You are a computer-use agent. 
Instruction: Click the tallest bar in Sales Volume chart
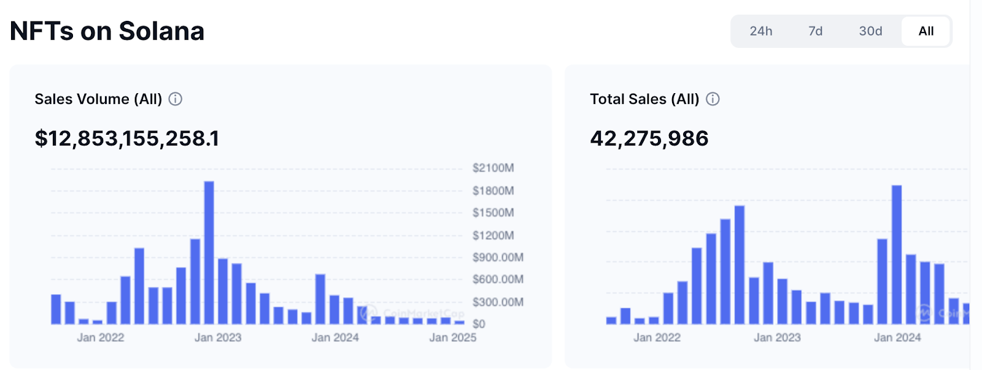[209, 252]
